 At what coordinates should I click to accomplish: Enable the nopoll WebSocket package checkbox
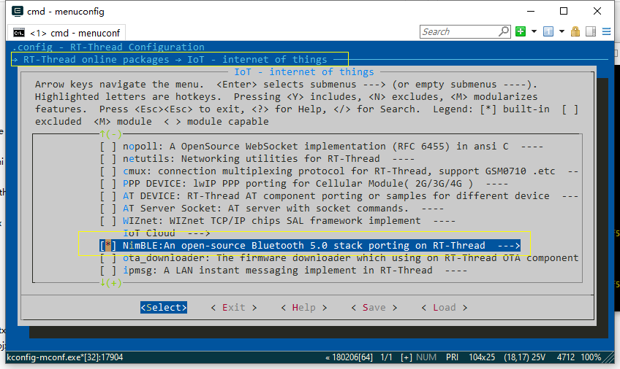click(x=108, y=147)
